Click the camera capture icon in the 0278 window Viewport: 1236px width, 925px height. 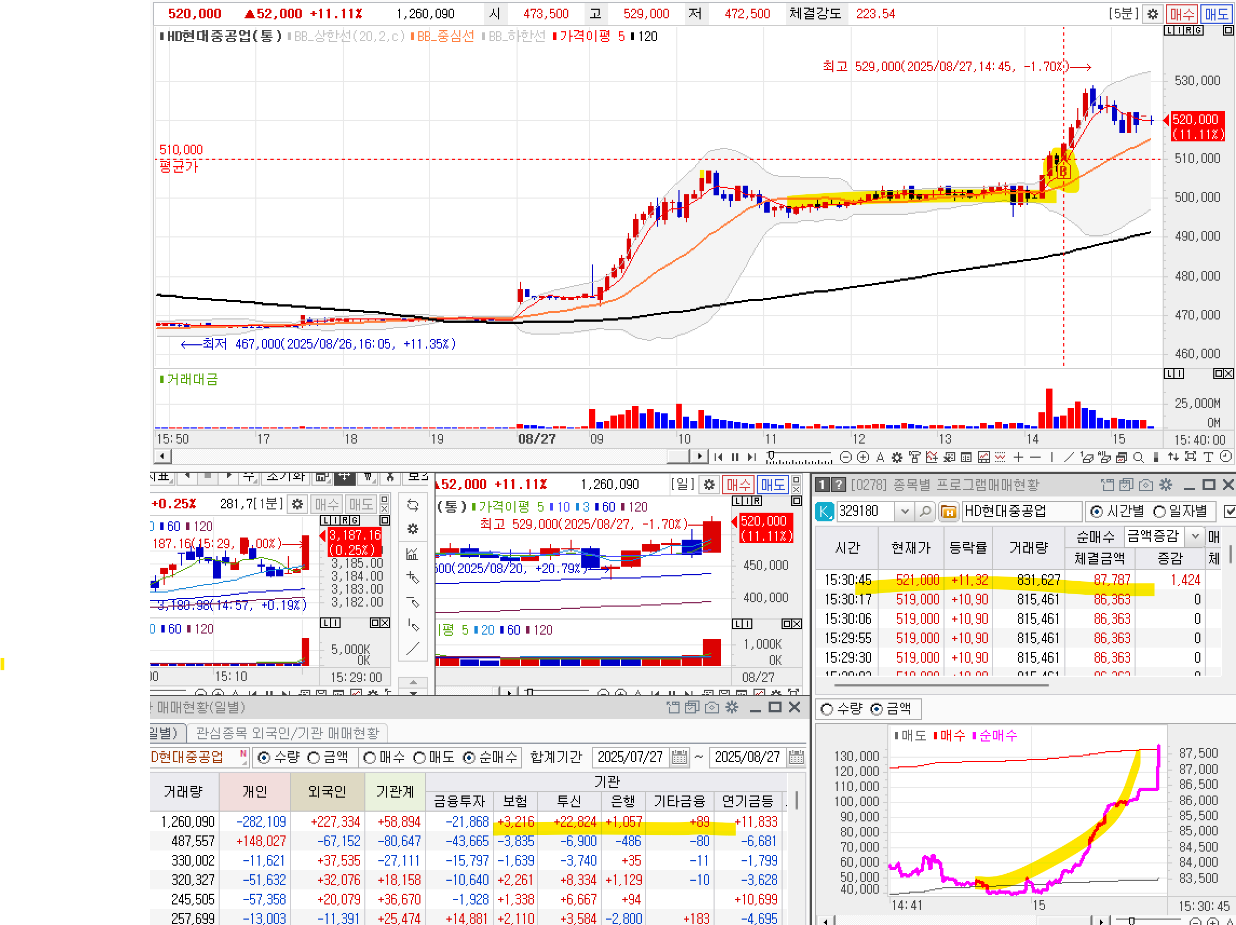click(x=1145, y=485)
